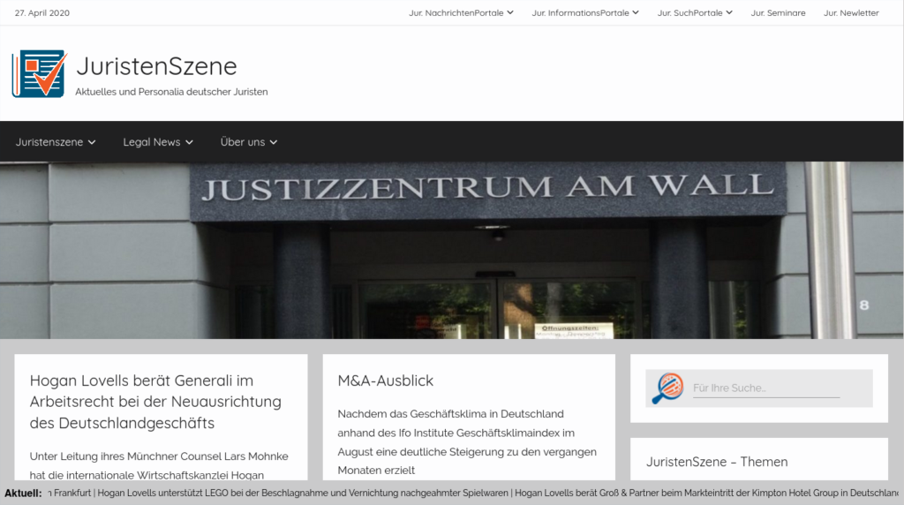Open Hogan Lovells Generali article headline
Screen dimensions: 904x505
(155, 402)
